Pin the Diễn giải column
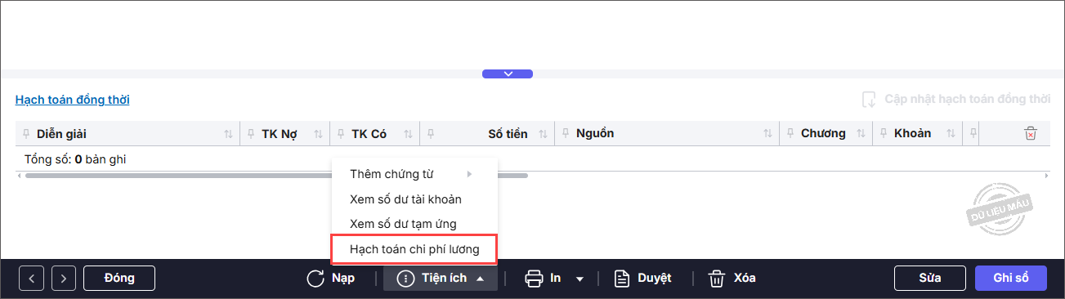This screenshot has height=299, width=1065. coord(27,133)
